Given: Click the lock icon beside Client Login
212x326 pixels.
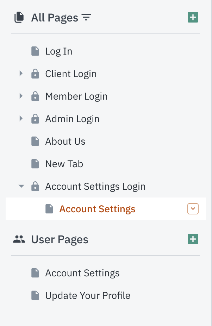Looking at the screenshot, I should 35,74.
